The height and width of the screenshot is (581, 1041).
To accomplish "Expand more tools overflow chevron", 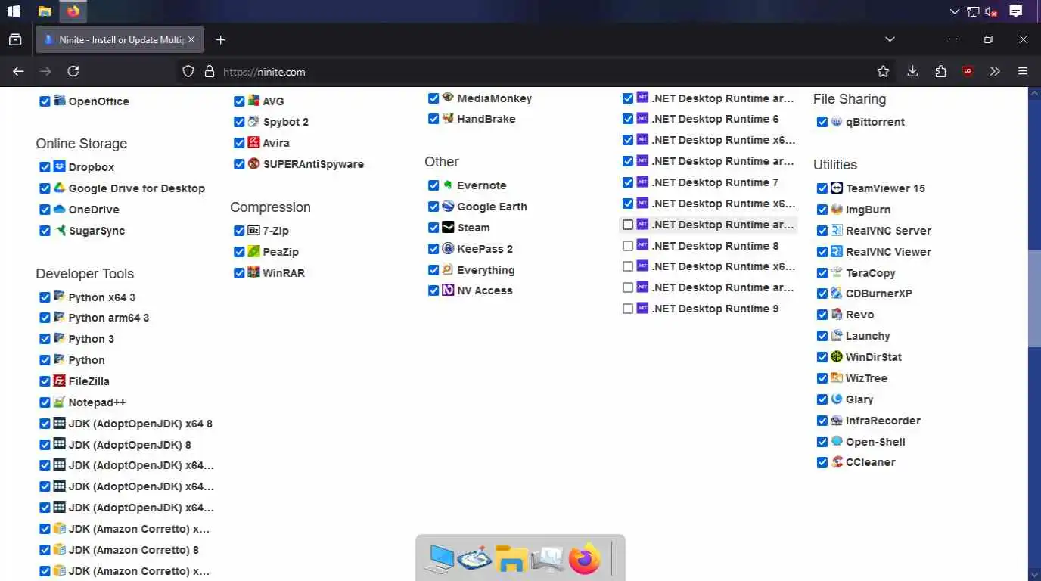I will pos(995,71).
